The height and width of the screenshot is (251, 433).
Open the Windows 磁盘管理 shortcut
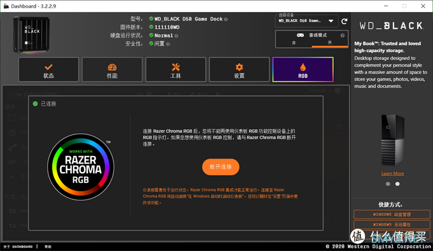(x=392, y=214)
